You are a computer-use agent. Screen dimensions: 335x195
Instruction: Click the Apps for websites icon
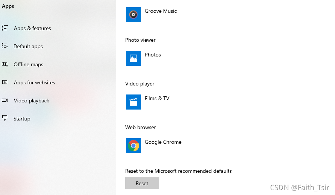click(5, 82)
